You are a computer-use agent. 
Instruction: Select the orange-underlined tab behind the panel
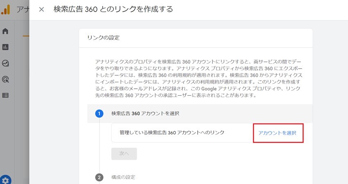[26, 36]
